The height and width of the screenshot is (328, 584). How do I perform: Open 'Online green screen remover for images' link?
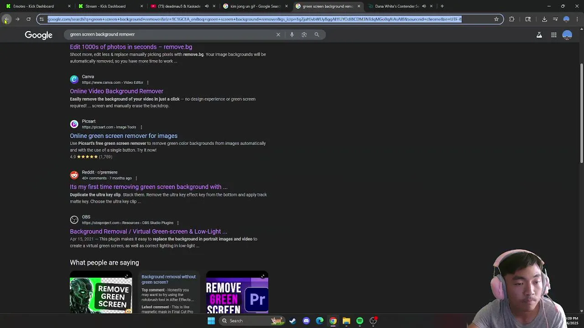[124, 136]
